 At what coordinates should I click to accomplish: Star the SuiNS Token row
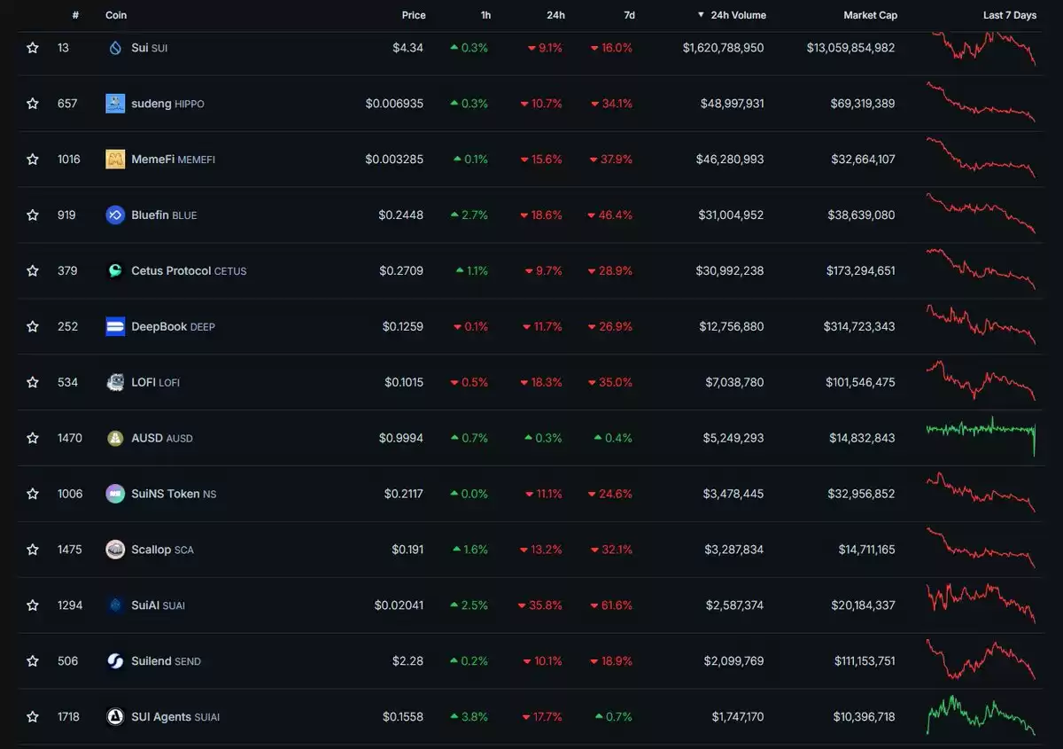[33, 494]
